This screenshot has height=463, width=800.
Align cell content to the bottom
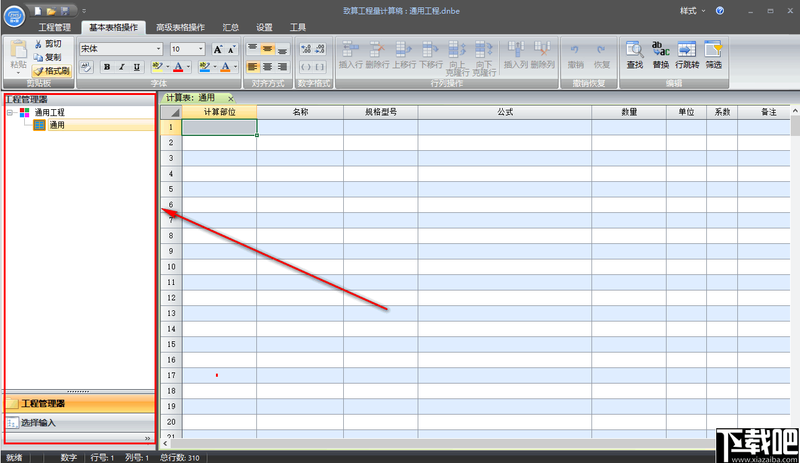(x=282, y=49)
